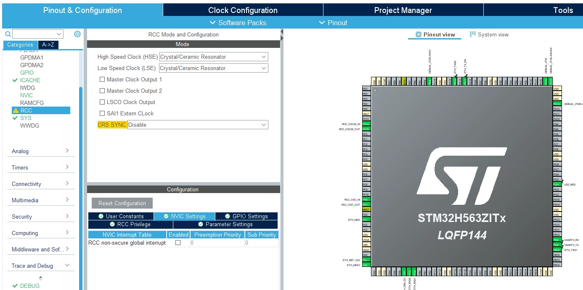This screenshot has height=290, width=583.
Task: Open the Pinout menu in the sub-toolbar
Action: coord(333,23)
